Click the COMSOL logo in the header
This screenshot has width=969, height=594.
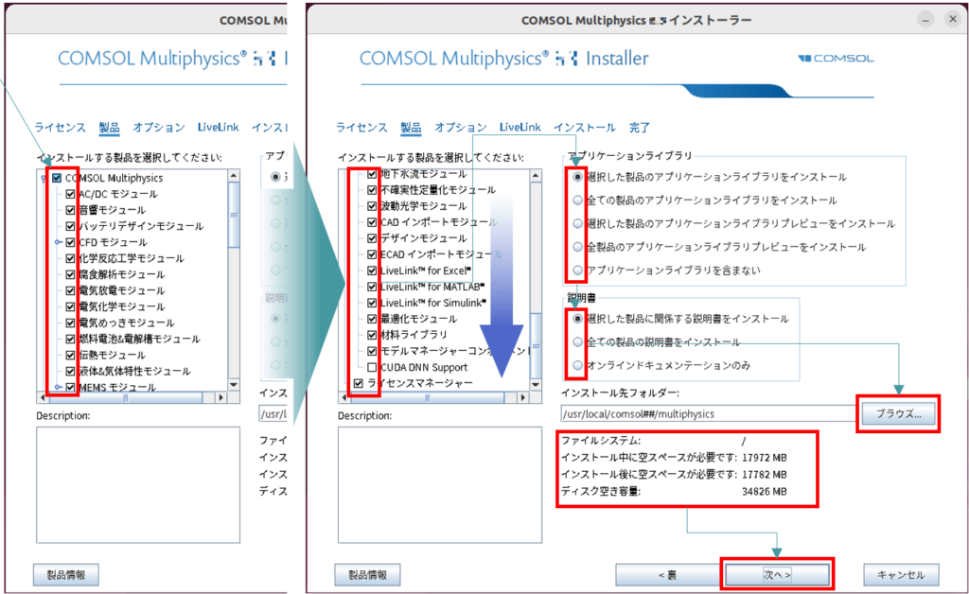837,58
